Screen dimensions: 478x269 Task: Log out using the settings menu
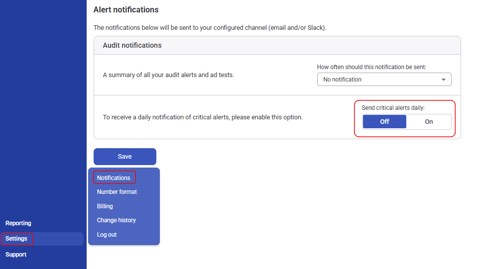point(107,235)
